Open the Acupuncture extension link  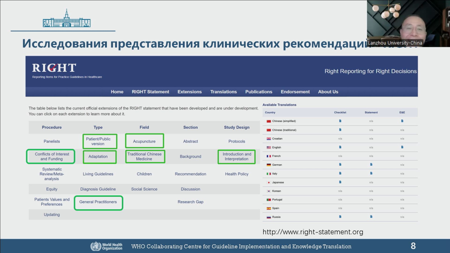pos(144,141)
